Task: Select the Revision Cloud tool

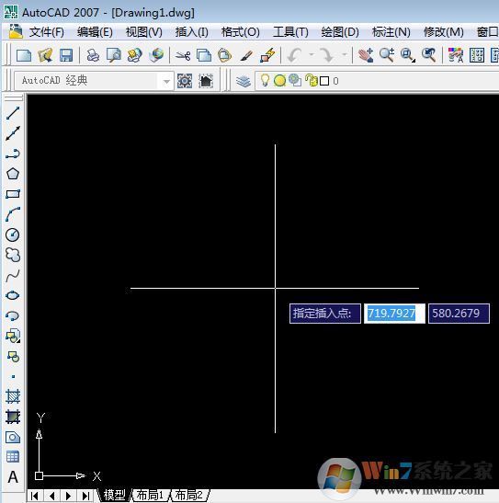Action: (x=13, y=255)
